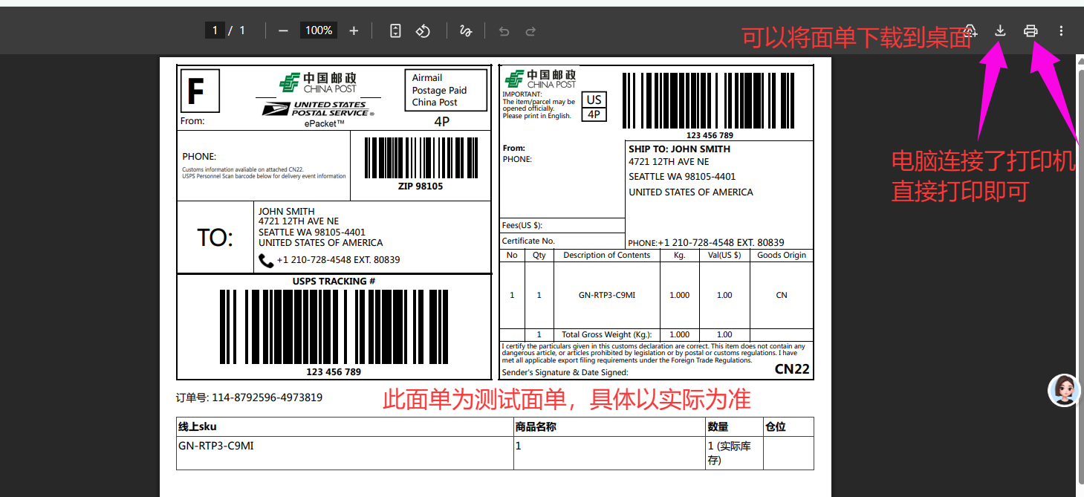Click the Goods Origin column header

click(x=782, y=255)
